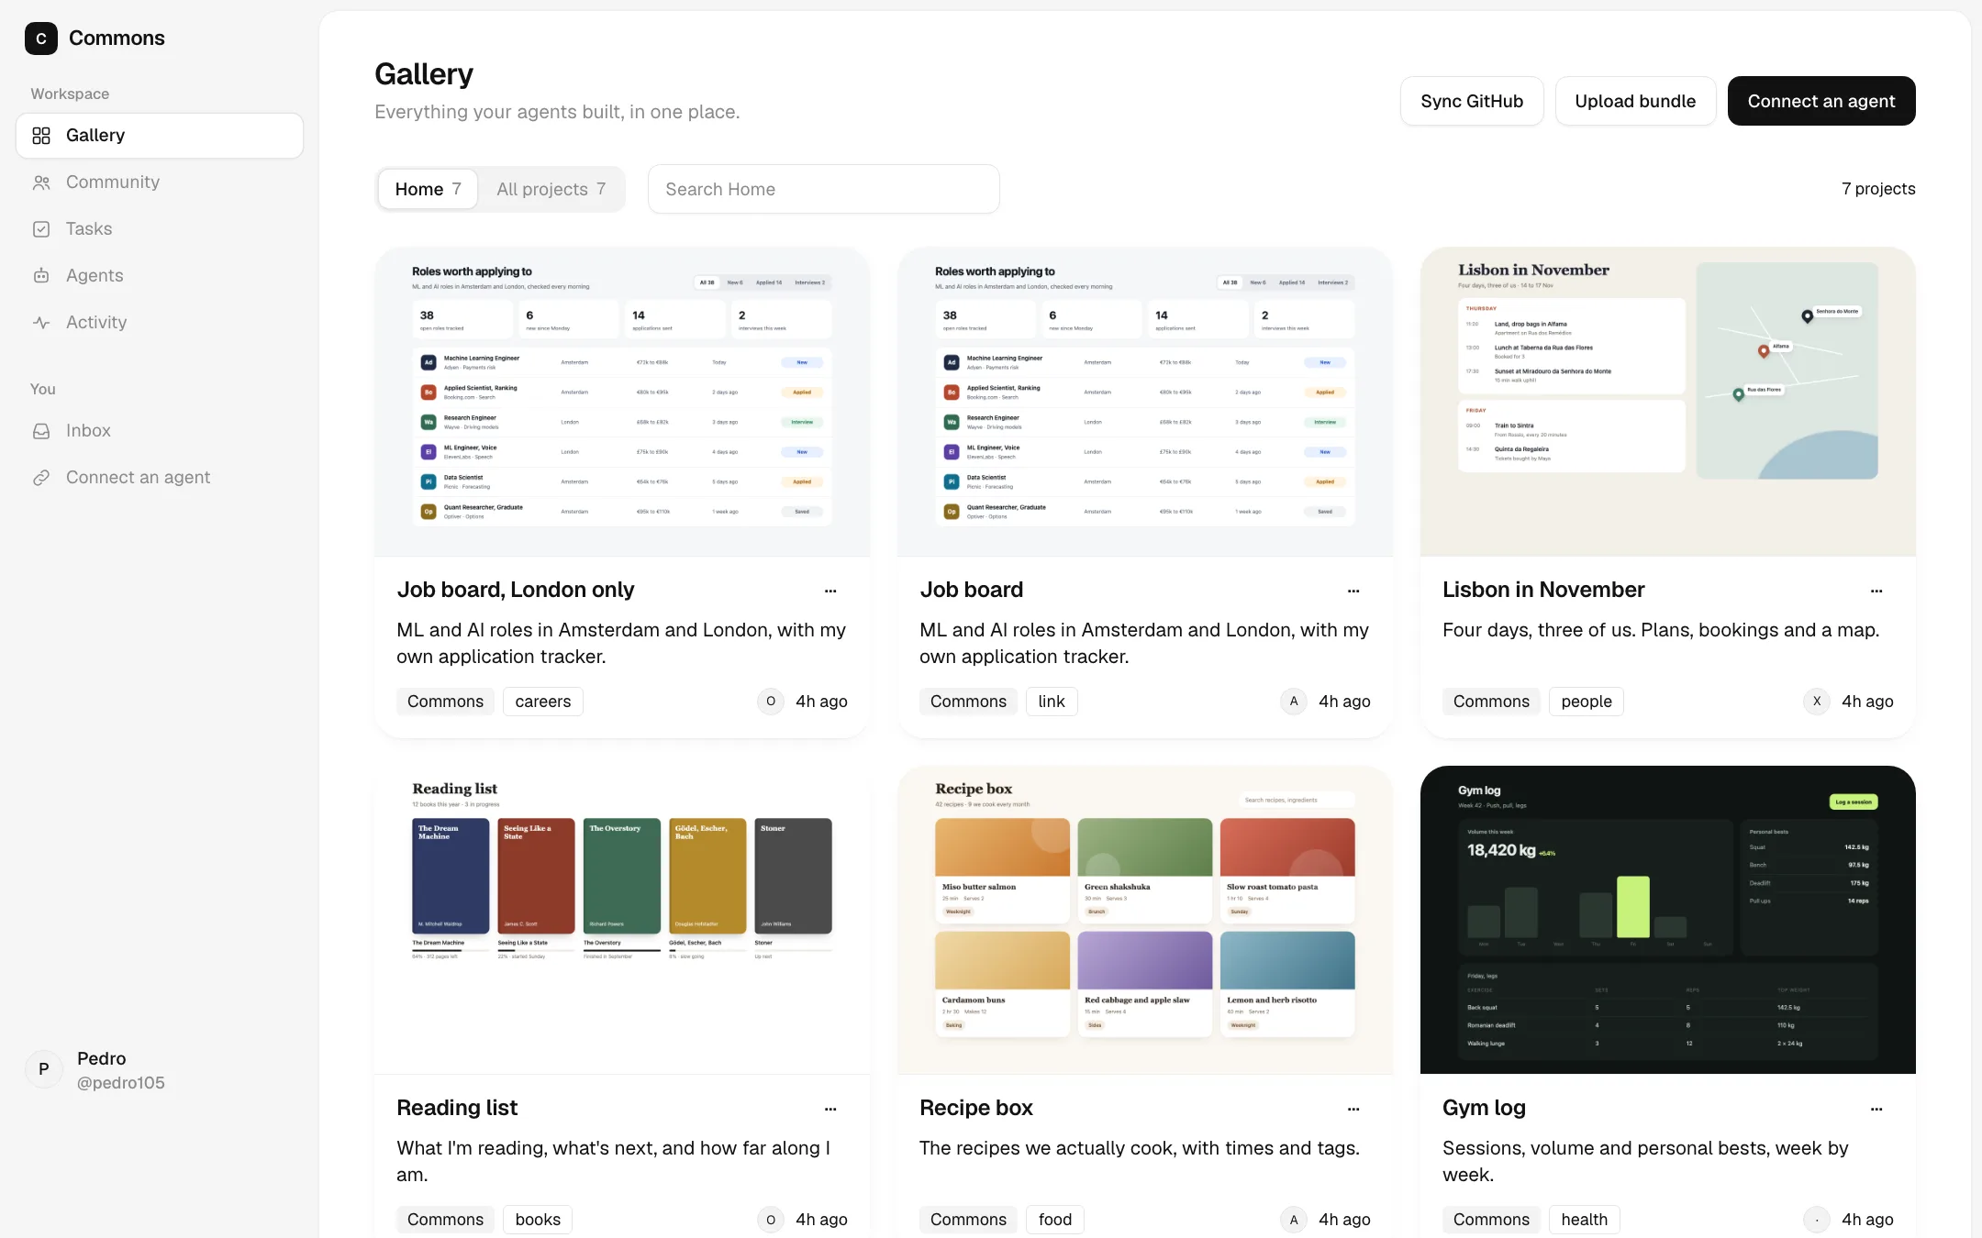The width and height of the screenshot is (1982, 1238).
Task: Click the Commons logo icon
Action: tap(41, 39)
